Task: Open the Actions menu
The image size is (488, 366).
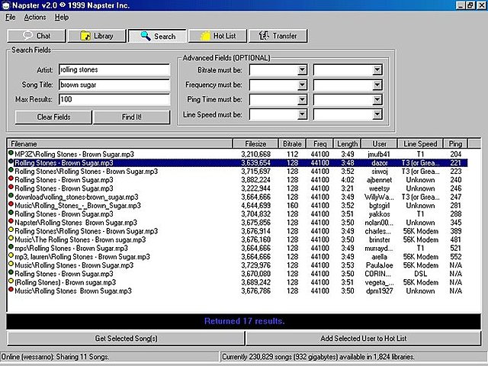Action: pyautogui.click(x=35, y=18)
